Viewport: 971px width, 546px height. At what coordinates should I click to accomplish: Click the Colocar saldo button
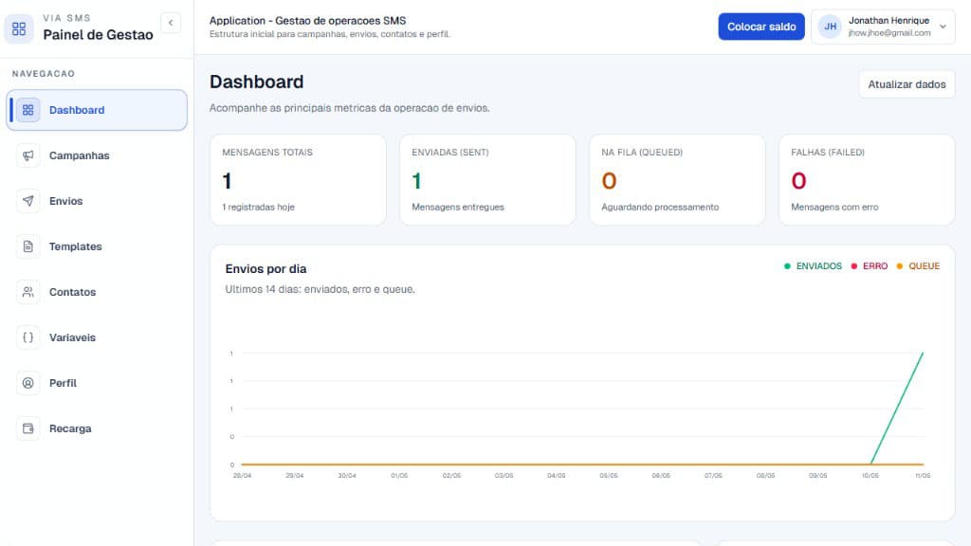pos(761,27)
